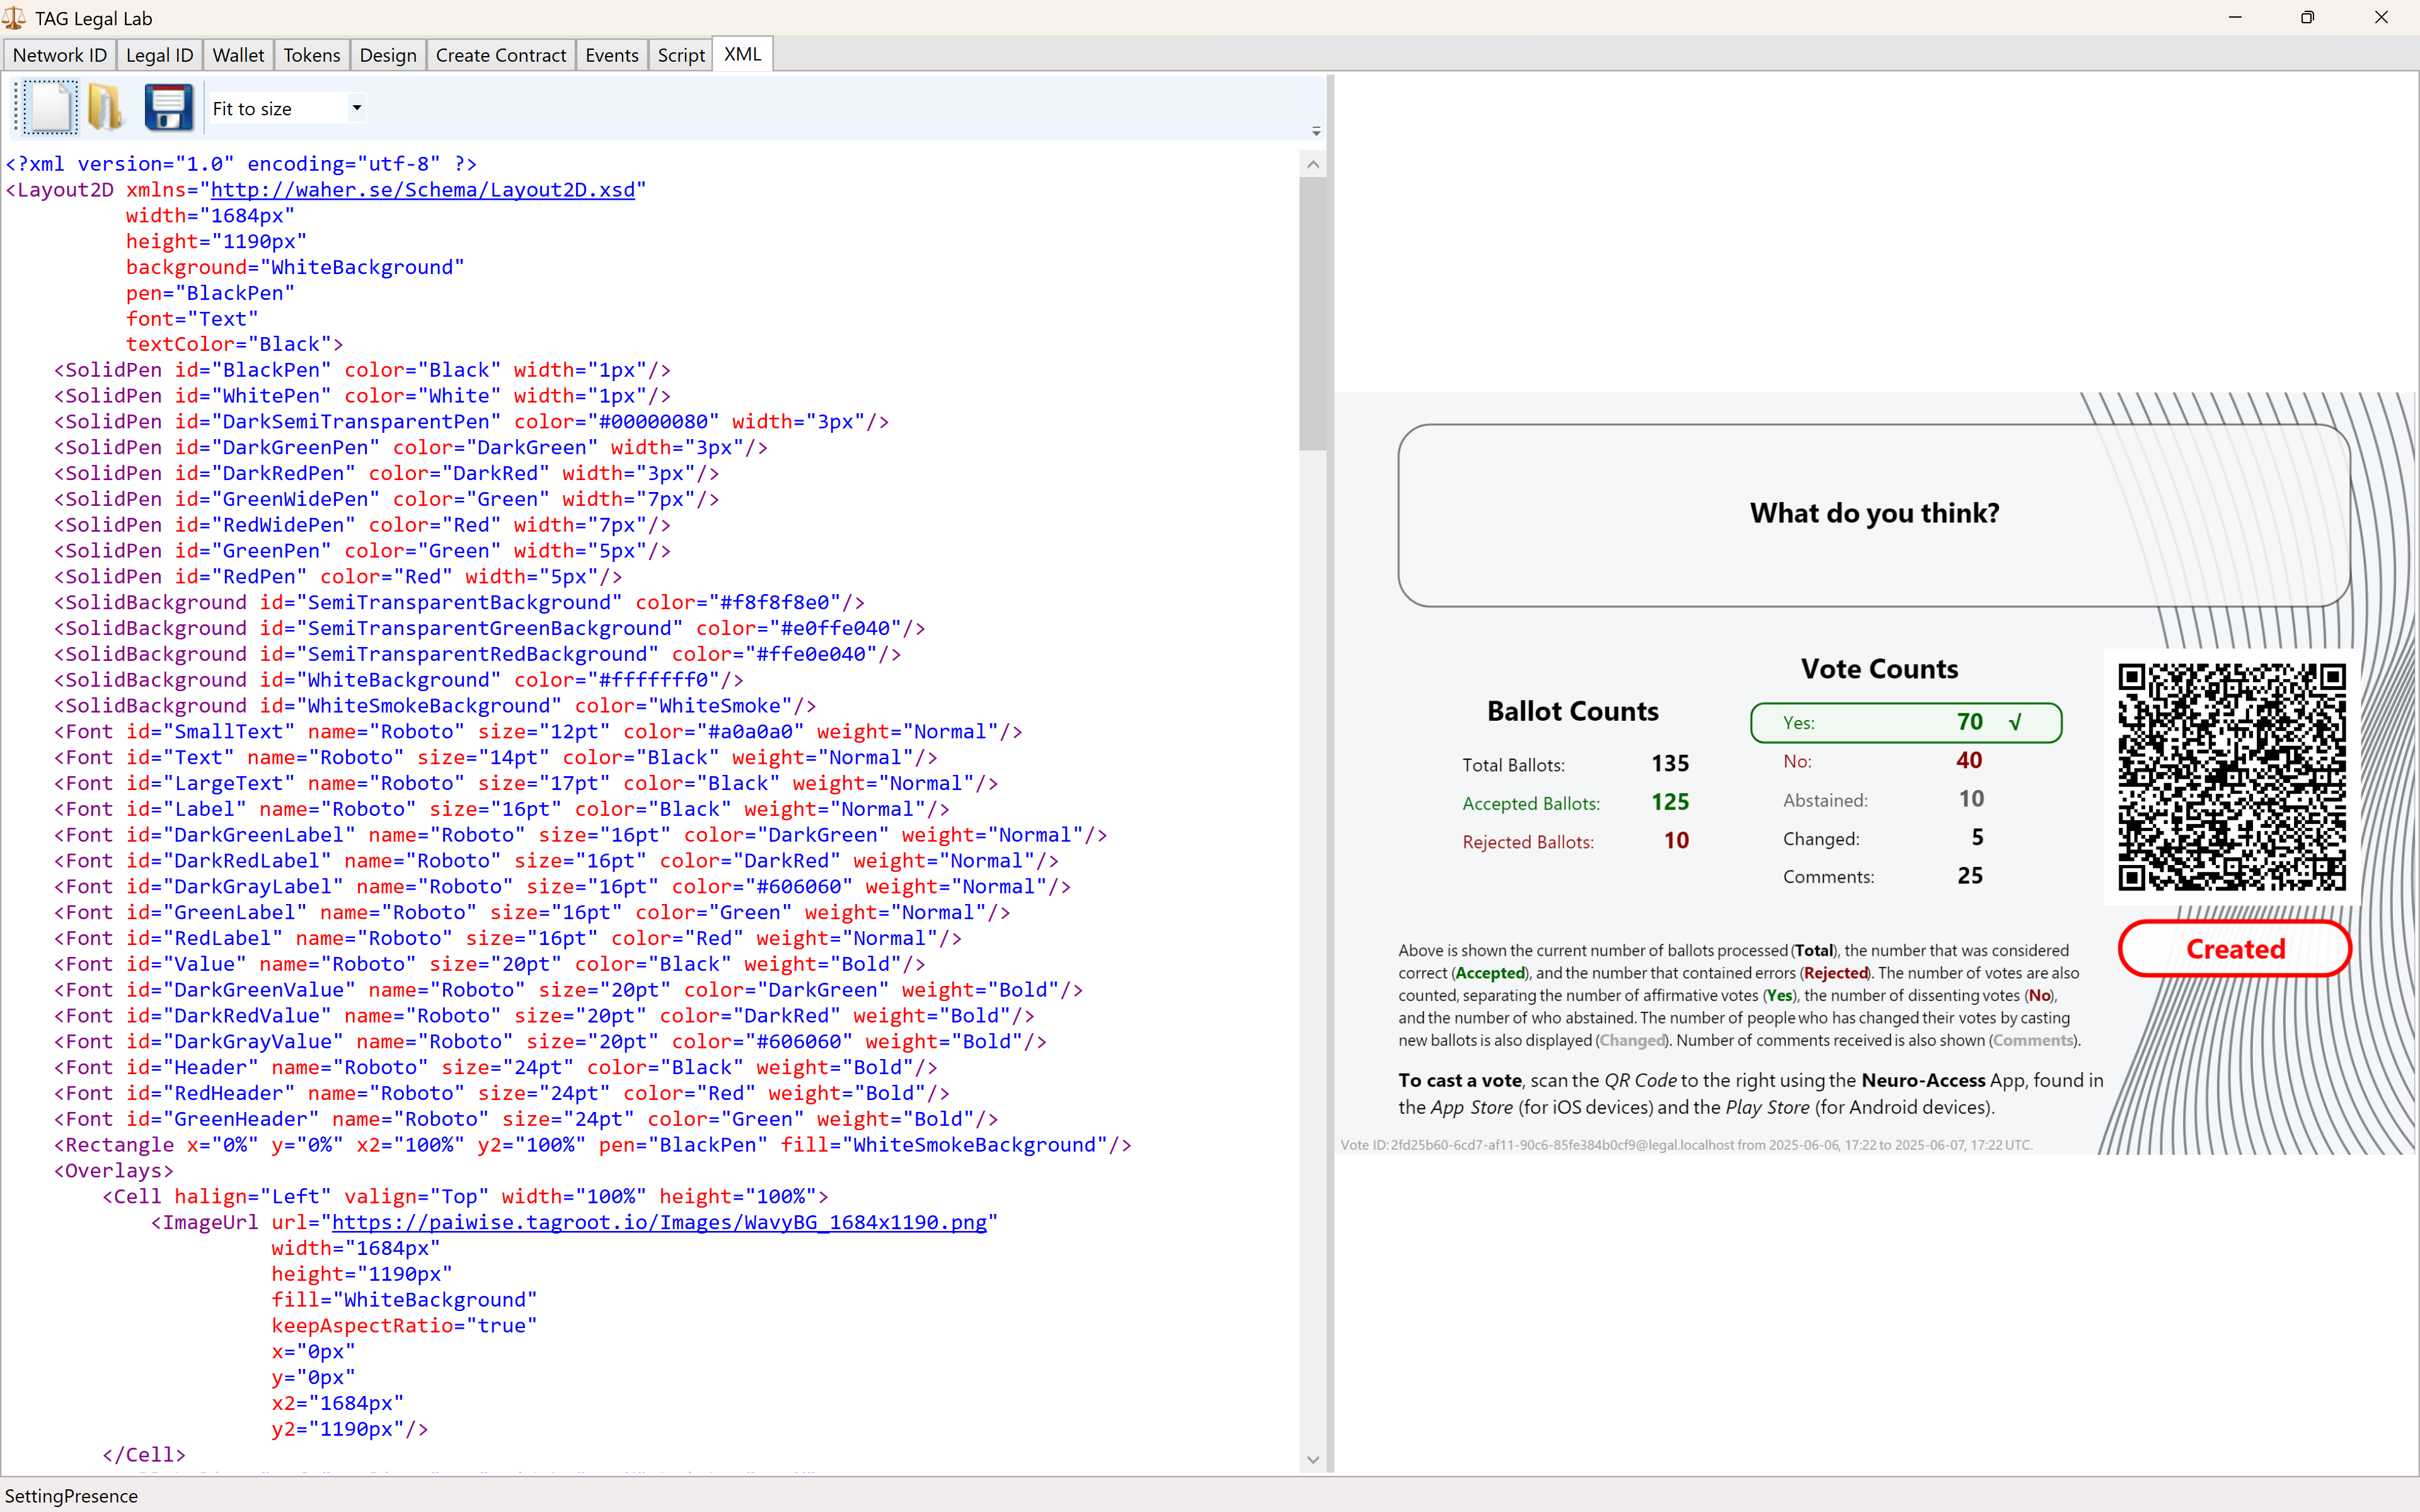Click the <Overlays> opening tag
Image resolution: width=2420 pixels, height=1512 pixels.
[x=113, y=1171]
